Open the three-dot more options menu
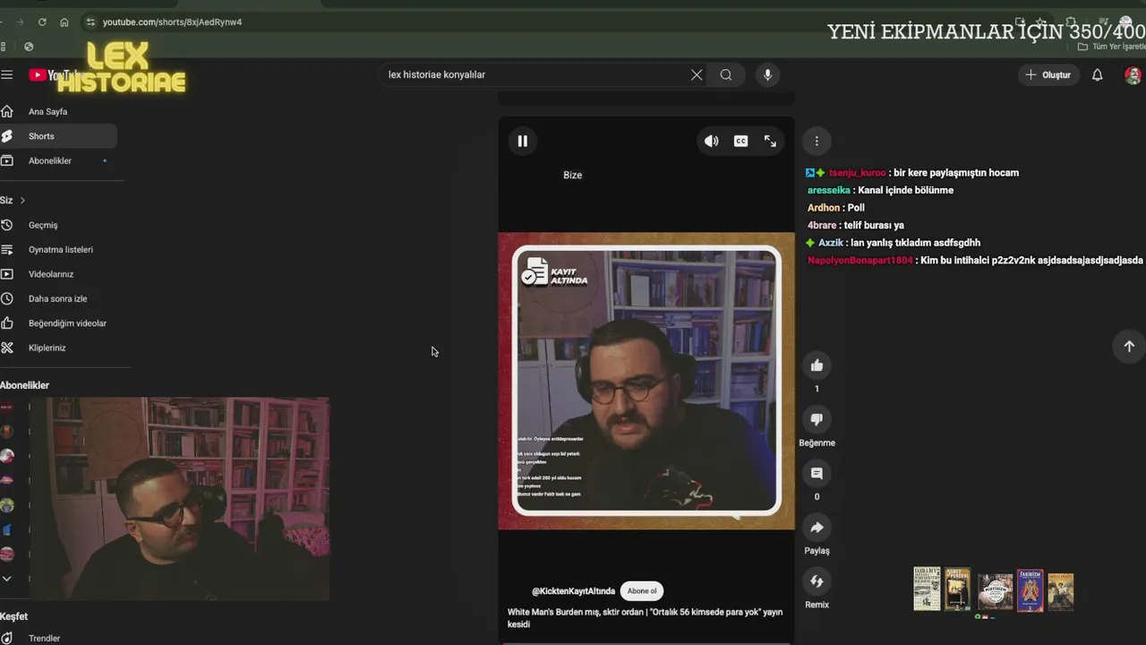 (x=817, y=141)
